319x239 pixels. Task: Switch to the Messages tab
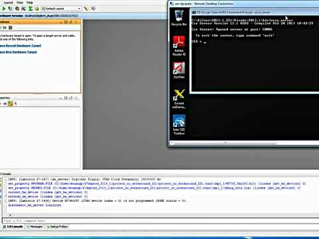(x=35, y=226)
